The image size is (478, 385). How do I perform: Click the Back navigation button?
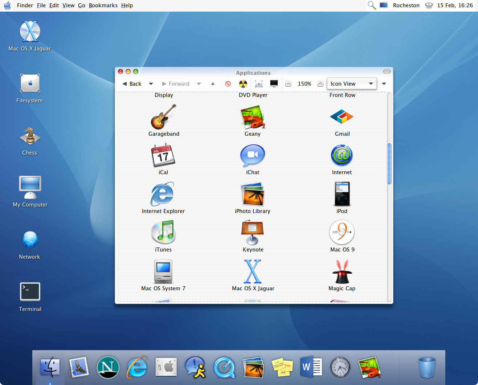(x=132, y=84)
